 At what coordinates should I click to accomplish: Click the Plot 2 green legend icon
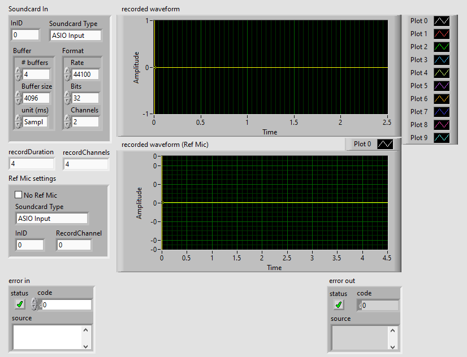click(x=442, y=47)
